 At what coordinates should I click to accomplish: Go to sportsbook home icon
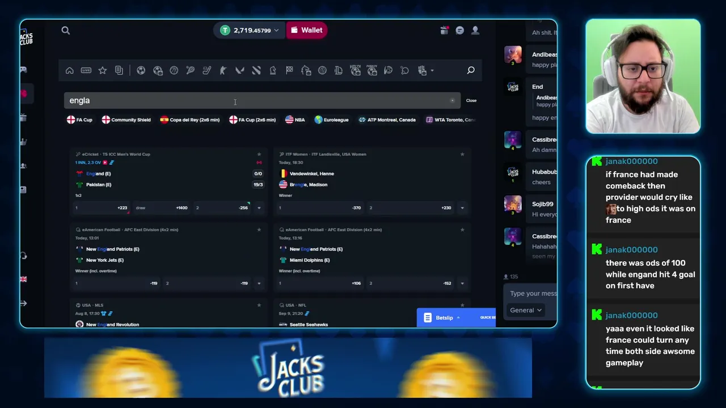point(70,70)
